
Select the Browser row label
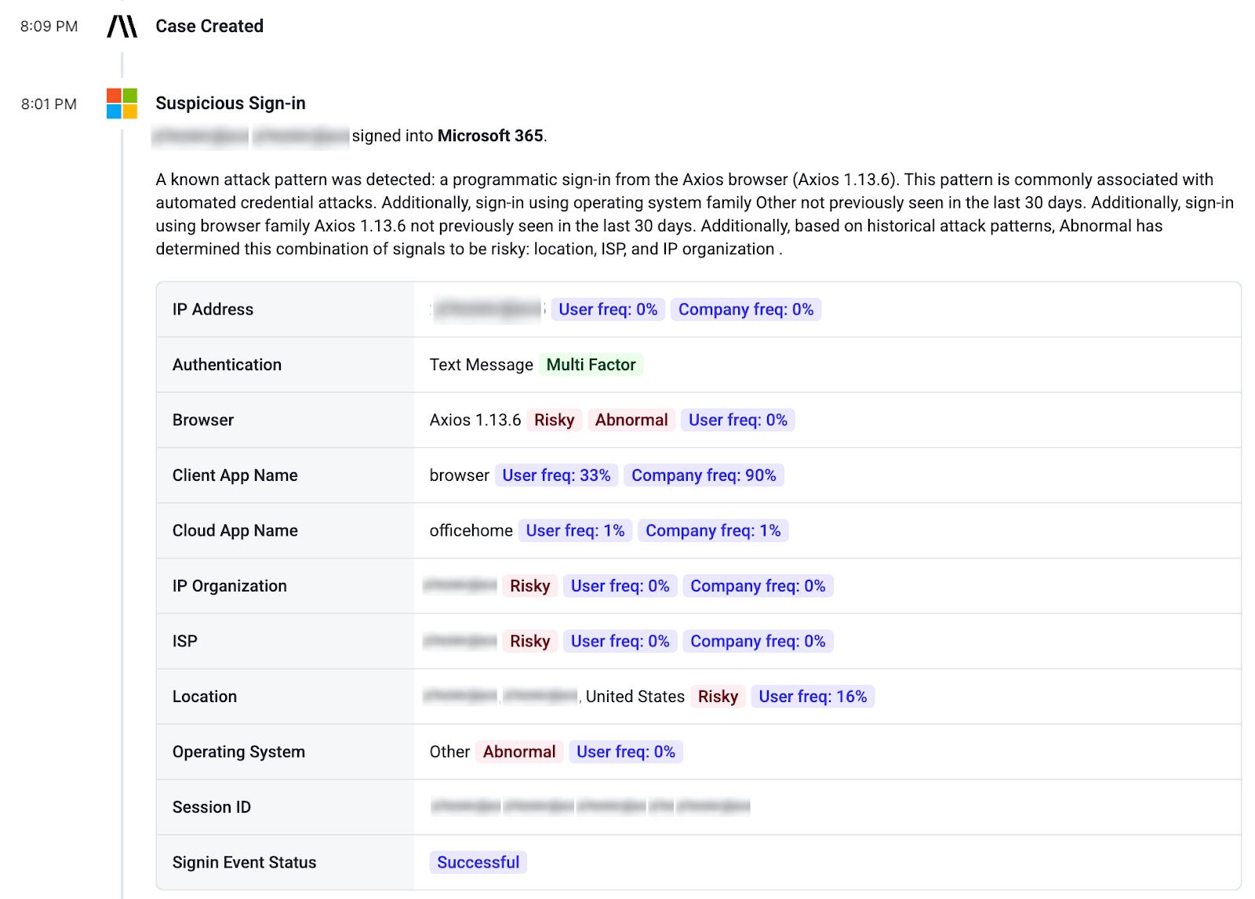click(203, 420)
